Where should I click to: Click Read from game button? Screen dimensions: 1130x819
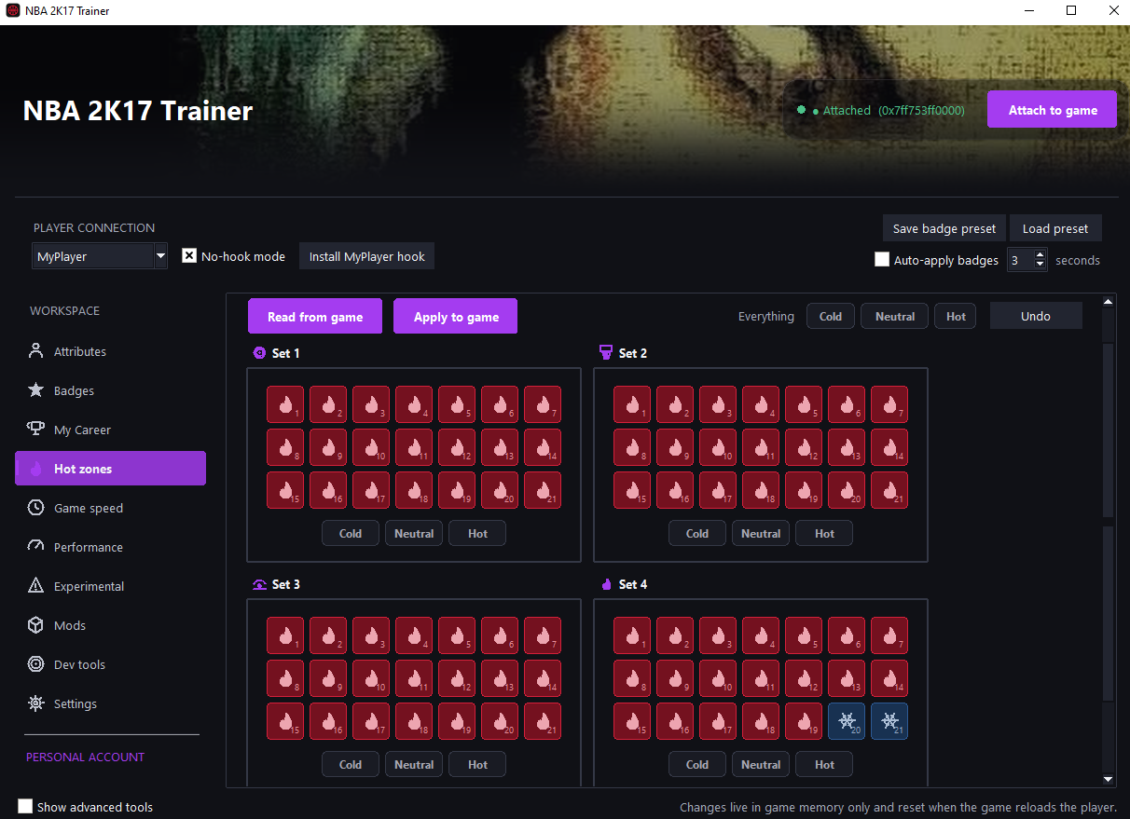(x=315, y=317)
